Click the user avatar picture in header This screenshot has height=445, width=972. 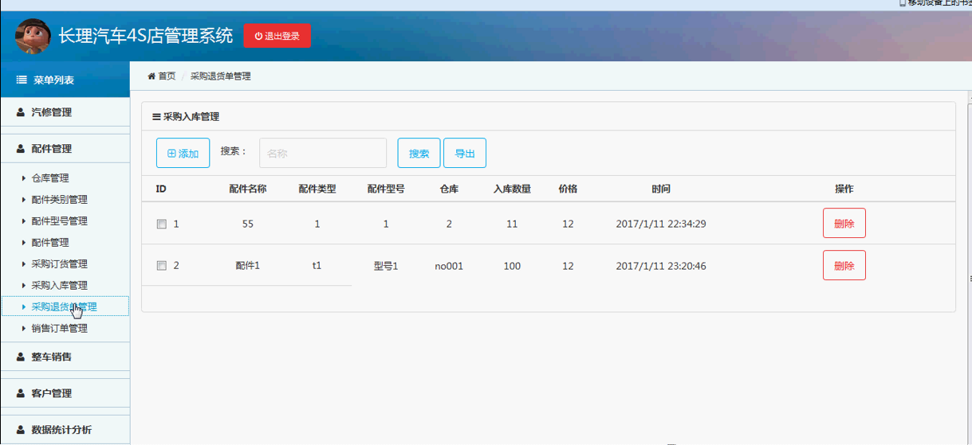pos(33,36)
